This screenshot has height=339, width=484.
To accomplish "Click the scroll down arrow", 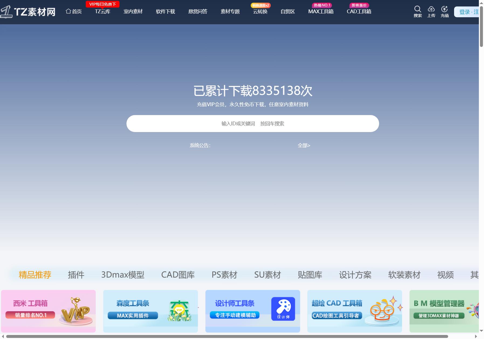I will click(x=481, y=331).
